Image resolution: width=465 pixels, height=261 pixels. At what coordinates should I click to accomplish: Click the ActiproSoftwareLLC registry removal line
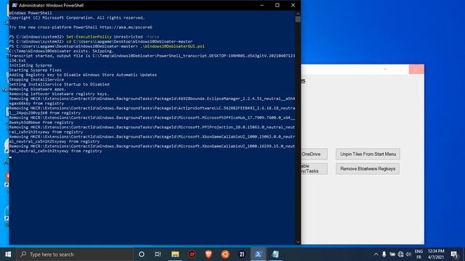coord(152,110)
